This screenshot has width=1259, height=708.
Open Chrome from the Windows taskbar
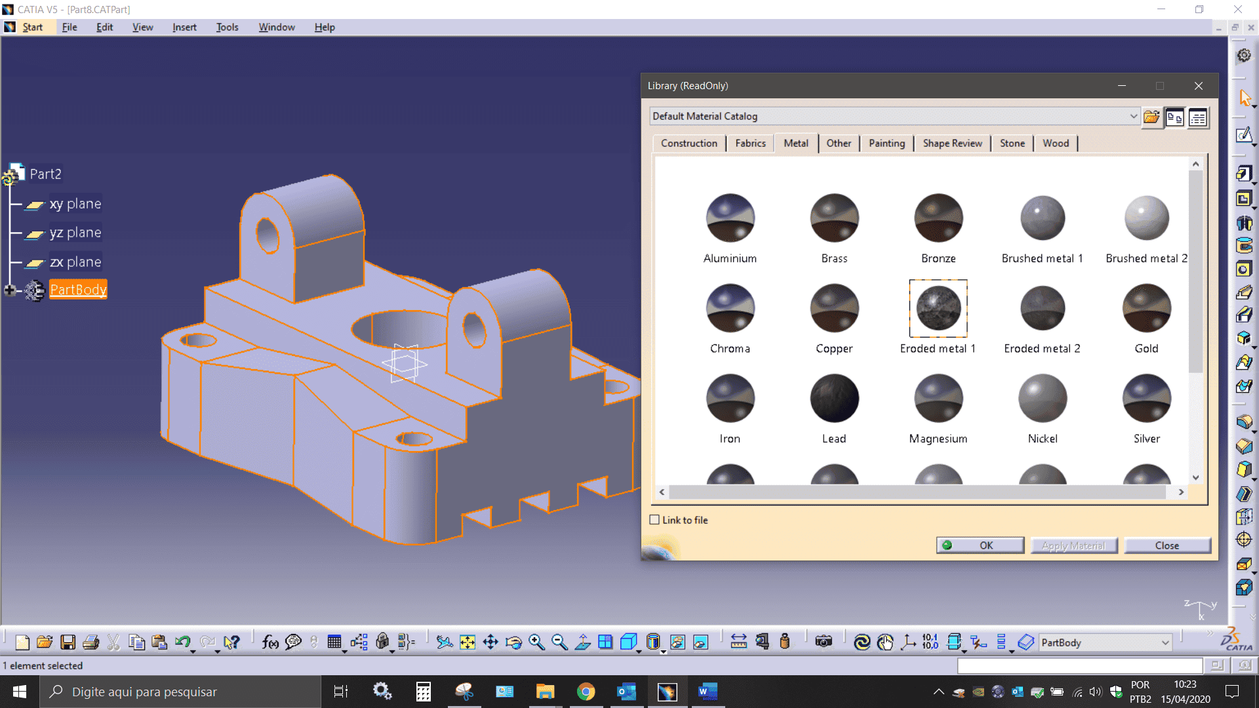(x=586, y=692)
